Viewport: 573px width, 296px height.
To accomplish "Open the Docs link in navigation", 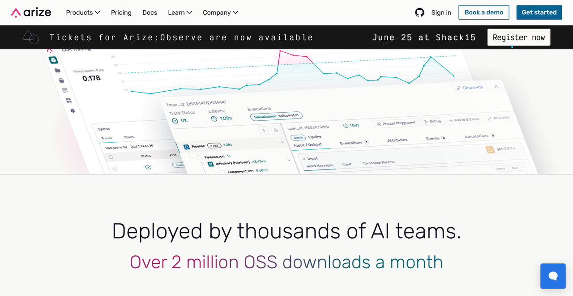I will coord(150,13).
